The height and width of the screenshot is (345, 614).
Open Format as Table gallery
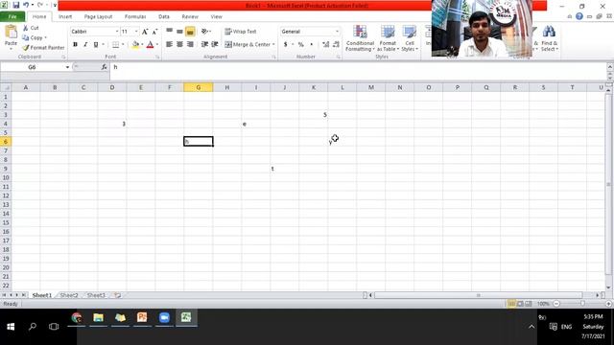click(x=388, y=38)
